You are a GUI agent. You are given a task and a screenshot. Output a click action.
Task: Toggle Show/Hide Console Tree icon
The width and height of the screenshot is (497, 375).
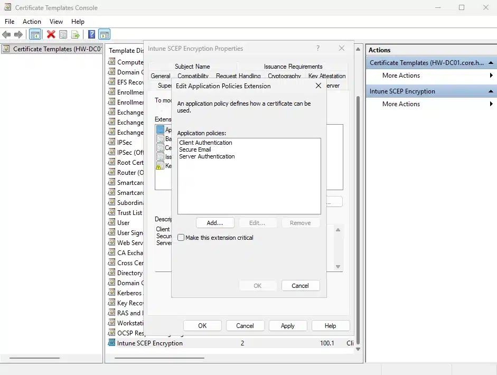pos(35,35)
